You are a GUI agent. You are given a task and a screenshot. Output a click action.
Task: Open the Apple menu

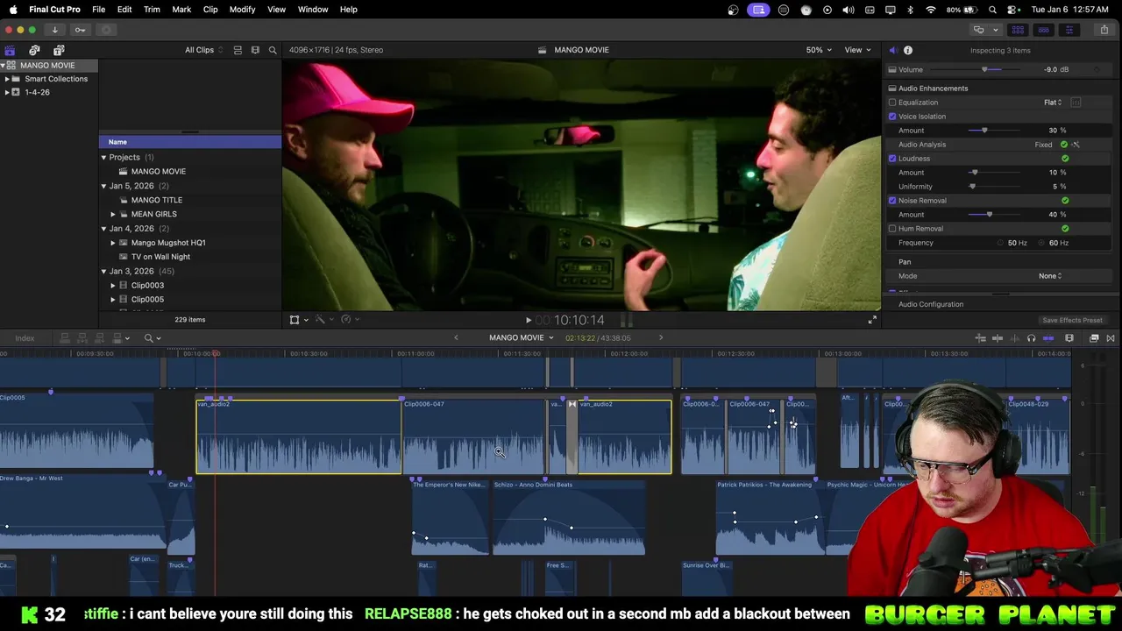13,9
